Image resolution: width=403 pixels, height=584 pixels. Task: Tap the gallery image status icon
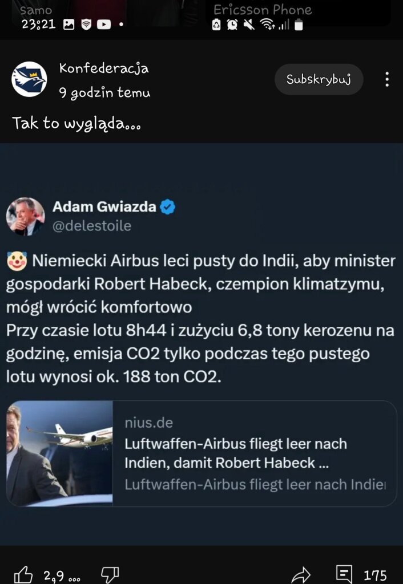69,25
